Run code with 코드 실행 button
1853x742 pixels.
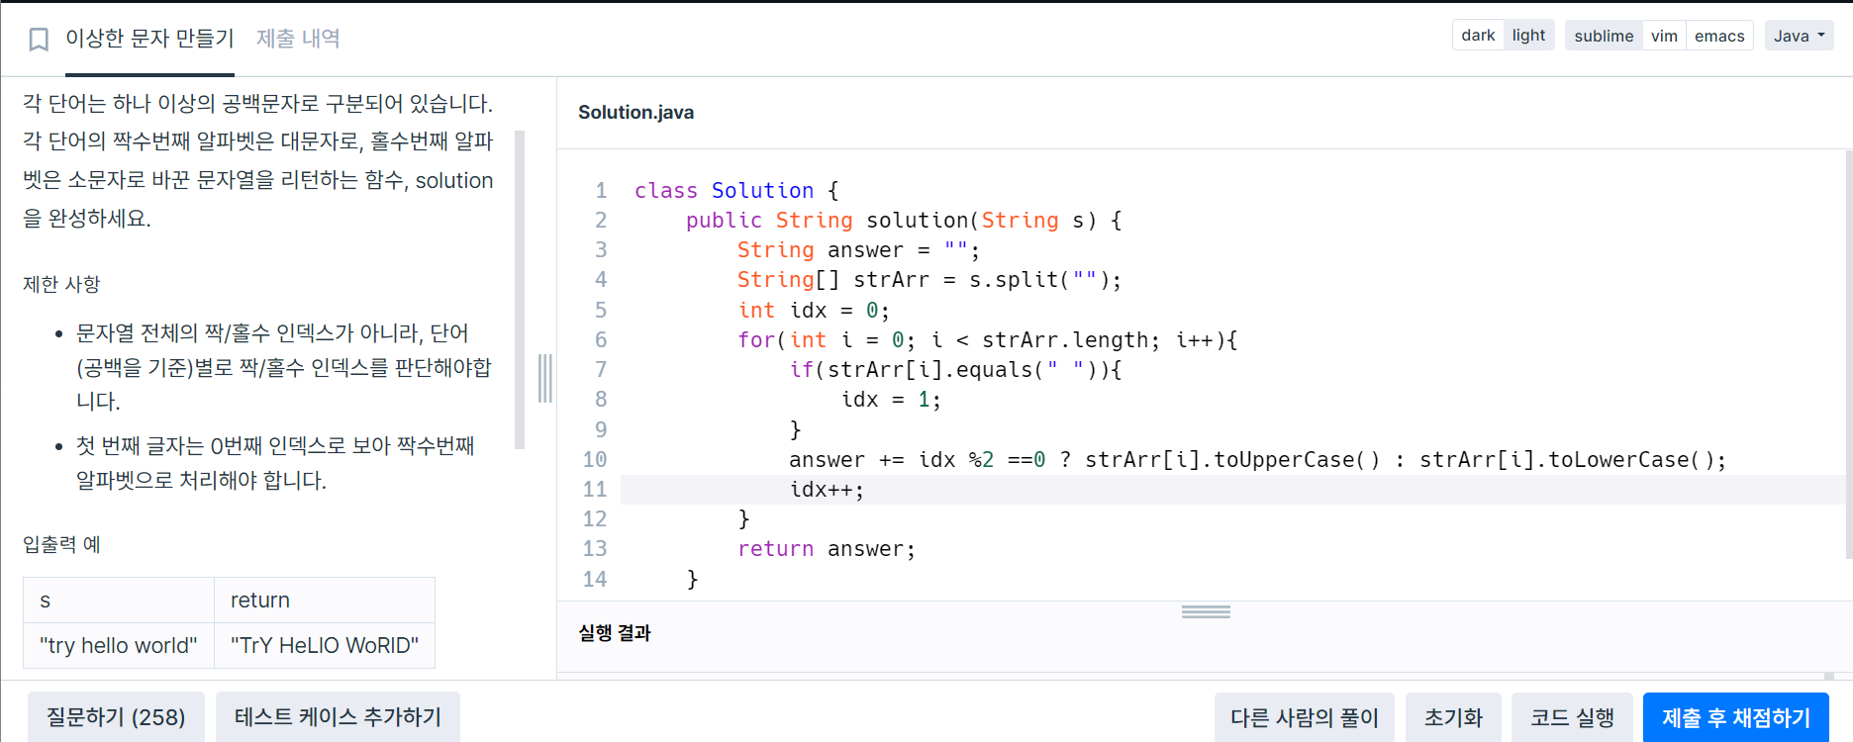click(x=1572, y=717)
